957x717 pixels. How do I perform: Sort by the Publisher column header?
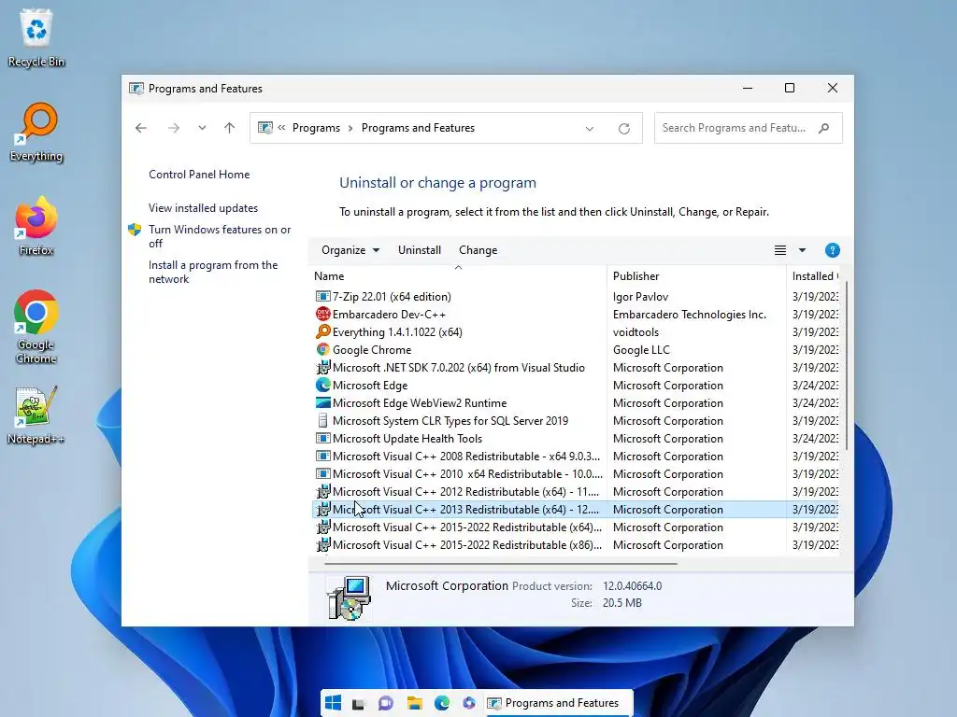[x=696, y=276]
